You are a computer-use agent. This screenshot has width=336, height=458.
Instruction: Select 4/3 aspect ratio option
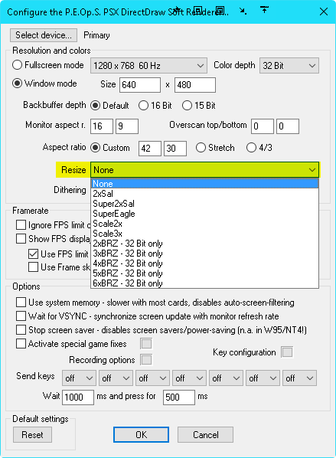coord(251,148)
